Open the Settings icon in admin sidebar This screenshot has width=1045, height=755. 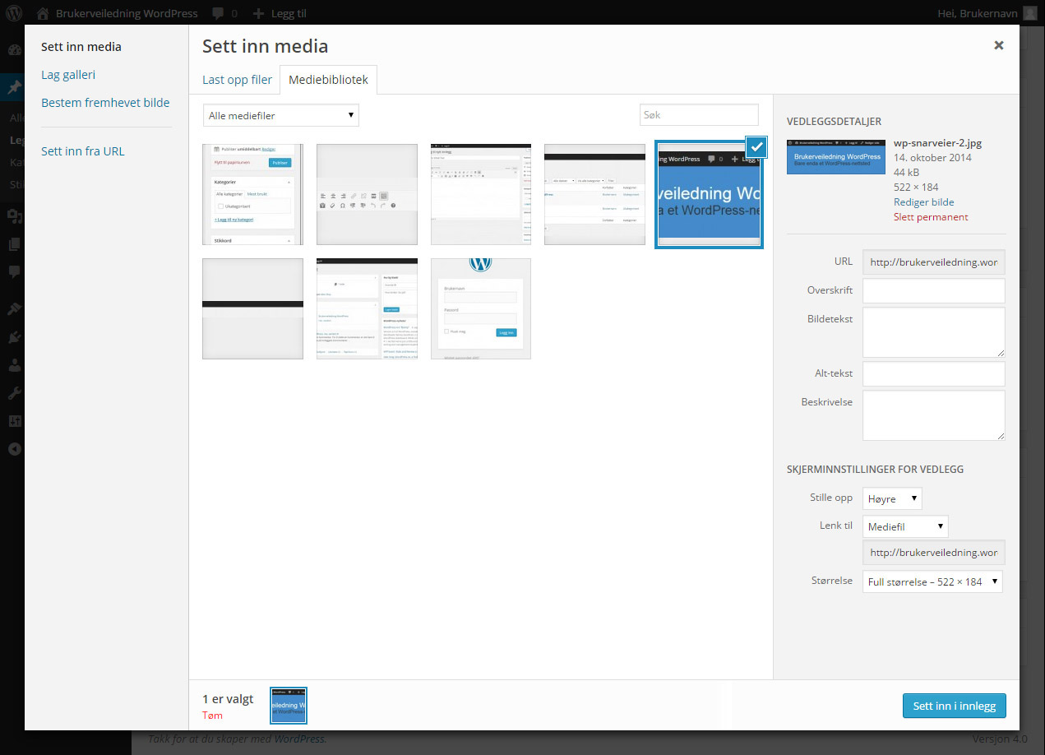pyautogui.click(x=14, y=420)
